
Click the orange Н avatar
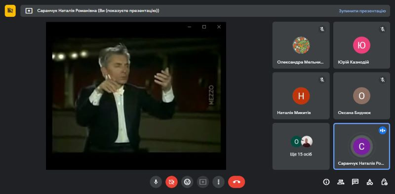(x=301, y=96)
